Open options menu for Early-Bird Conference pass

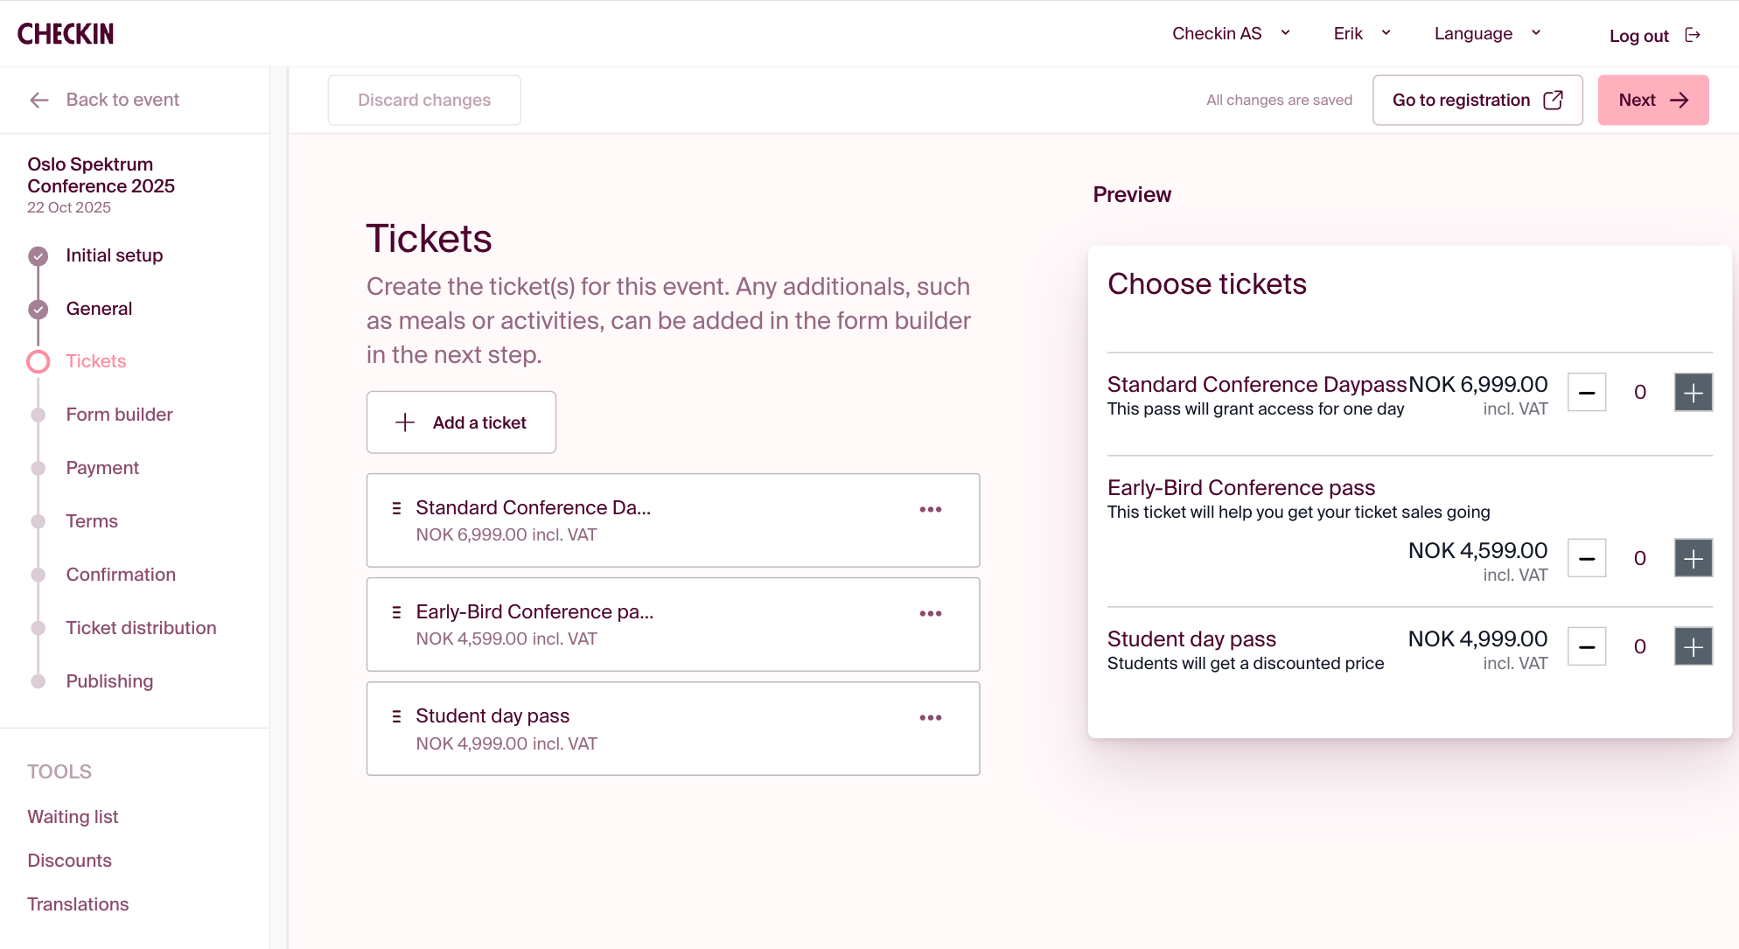click(930, 613)
